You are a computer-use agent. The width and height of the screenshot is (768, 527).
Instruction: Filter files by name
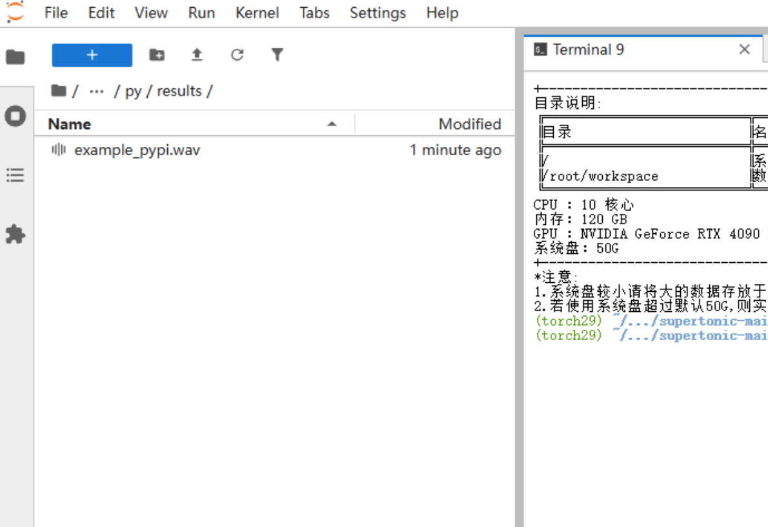[277, 55]
